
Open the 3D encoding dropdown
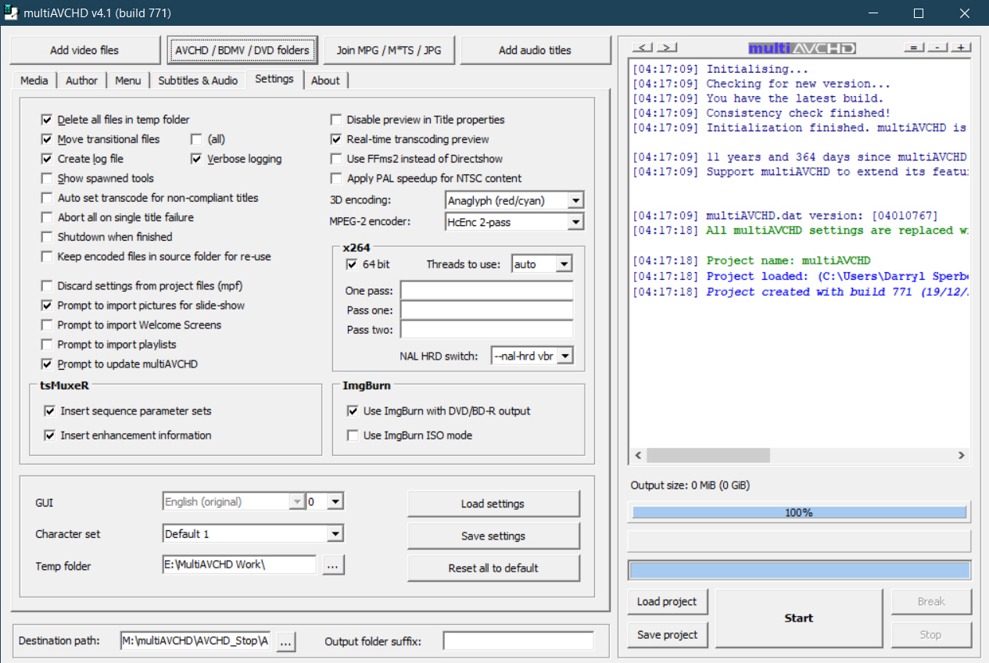point(575,201)
